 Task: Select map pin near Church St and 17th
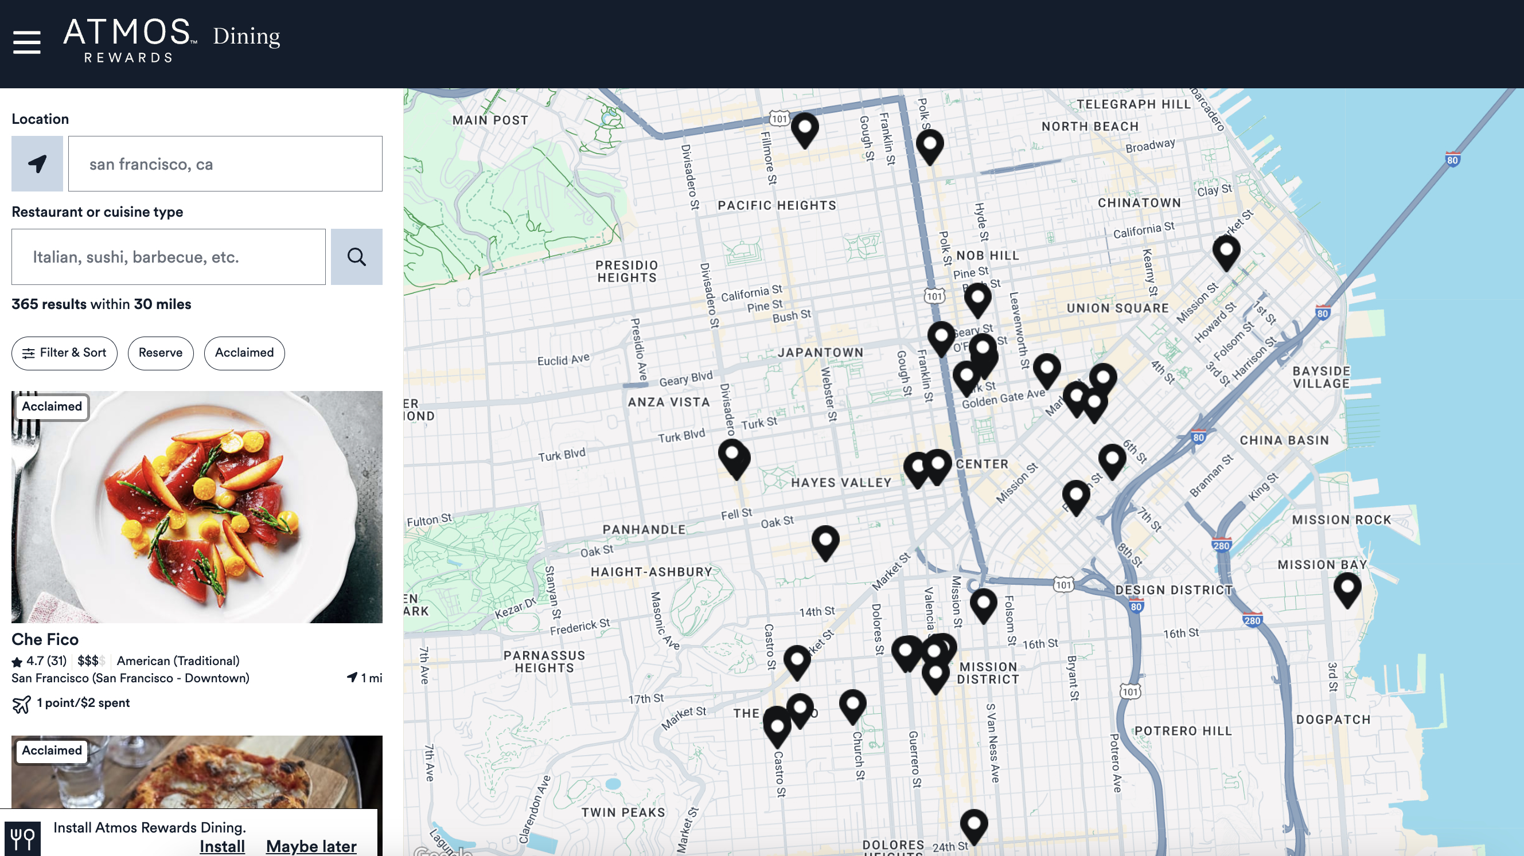(x=852, y=708)
